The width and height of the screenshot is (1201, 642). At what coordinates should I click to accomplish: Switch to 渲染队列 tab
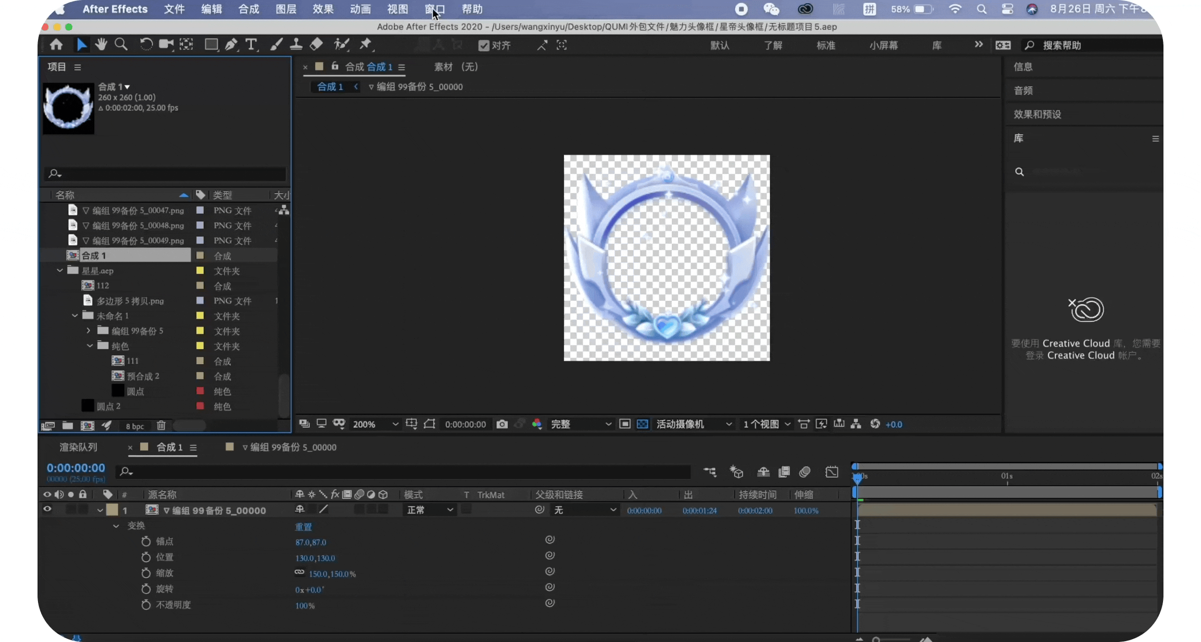(x=78, y=447)
